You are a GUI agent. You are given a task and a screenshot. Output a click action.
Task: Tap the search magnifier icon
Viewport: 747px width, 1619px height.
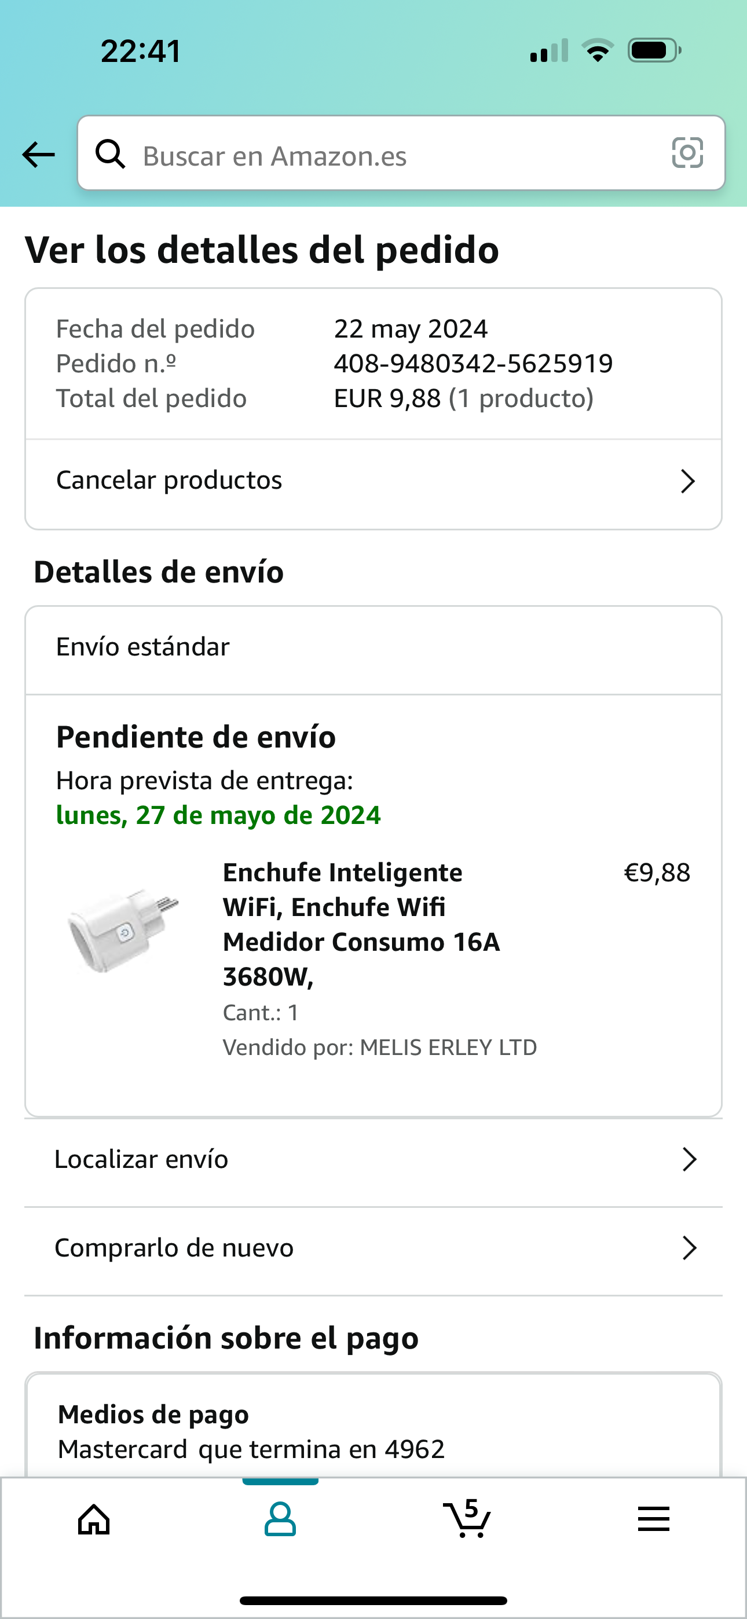click(x=111, y=154)
